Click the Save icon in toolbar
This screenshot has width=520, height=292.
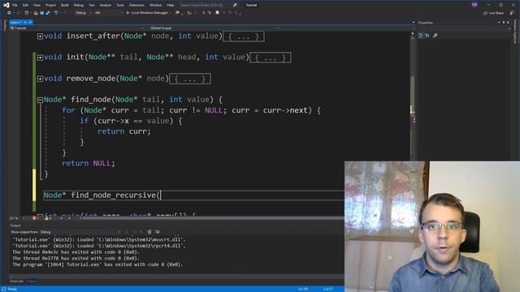pos(42,13)
